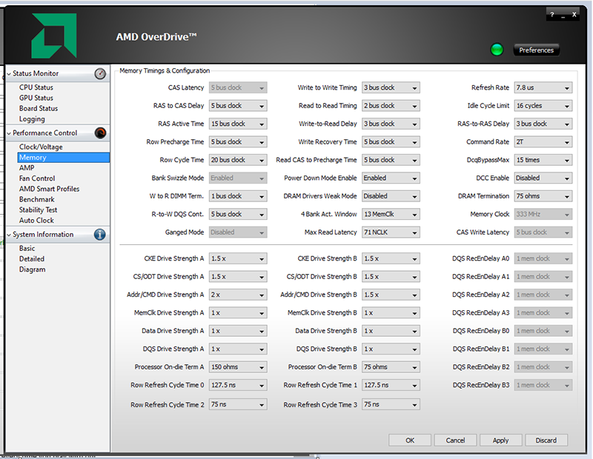Open CS/ODT Drive Strength B dropdown
This screenshot has width=593, height=459.
391,277
